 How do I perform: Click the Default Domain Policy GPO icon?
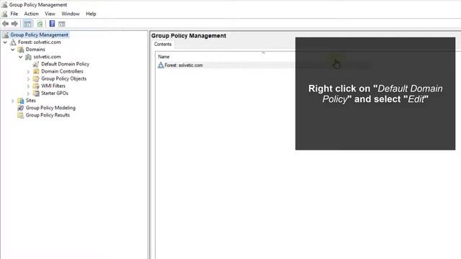(36, 64)
